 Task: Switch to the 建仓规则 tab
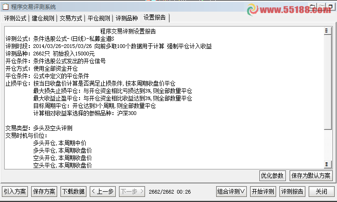point(43,18)
